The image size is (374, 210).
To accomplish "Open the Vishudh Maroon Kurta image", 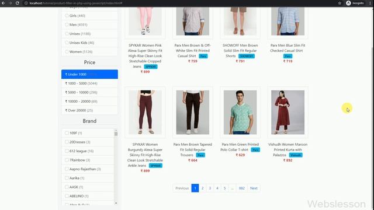I will coord(288,113).
